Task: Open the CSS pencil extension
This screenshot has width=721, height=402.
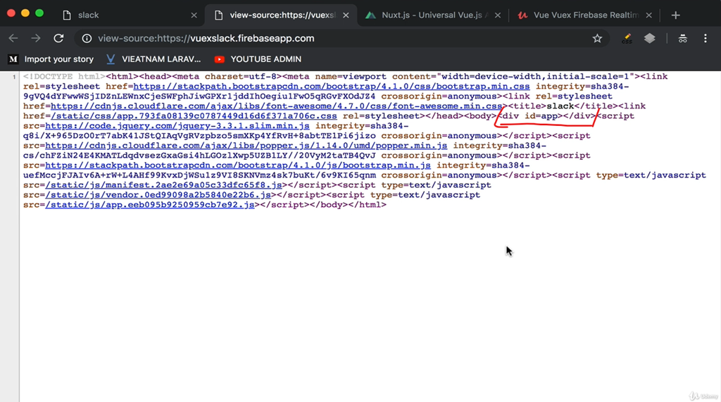Action: [x=627, y=39]
